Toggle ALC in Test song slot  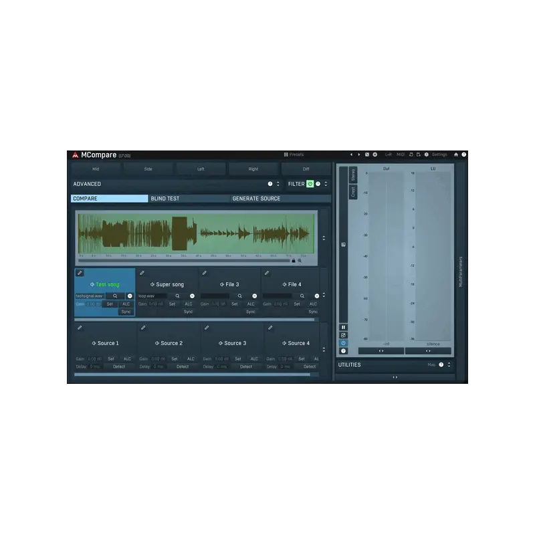point(126,304)
